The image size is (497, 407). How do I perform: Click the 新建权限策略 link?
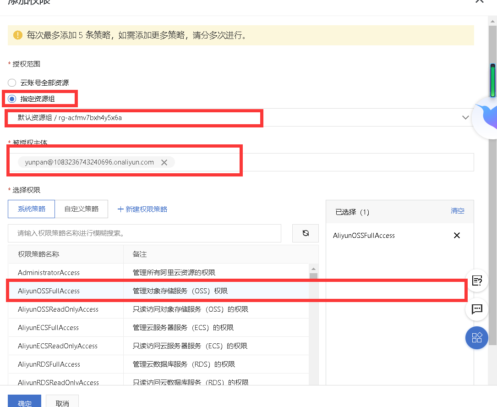142,209
